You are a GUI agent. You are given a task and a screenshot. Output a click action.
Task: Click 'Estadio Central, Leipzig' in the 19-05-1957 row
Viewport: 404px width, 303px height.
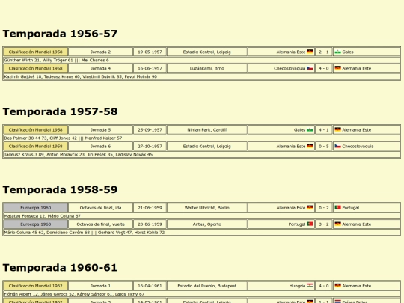(207, 52)
